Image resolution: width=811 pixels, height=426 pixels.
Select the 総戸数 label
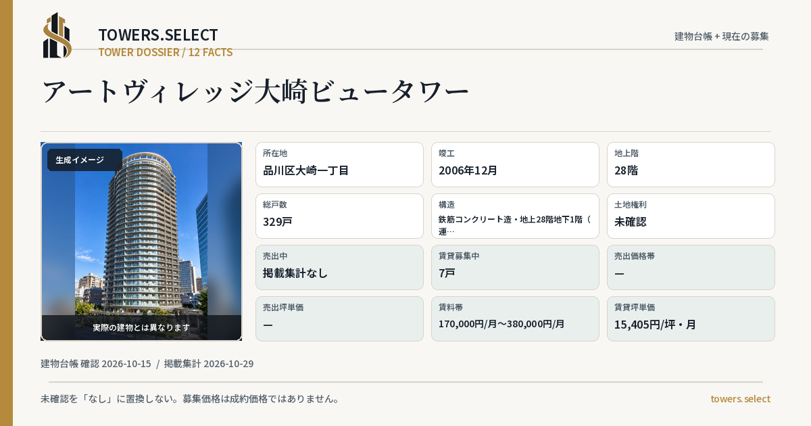[x=275, y=205]
